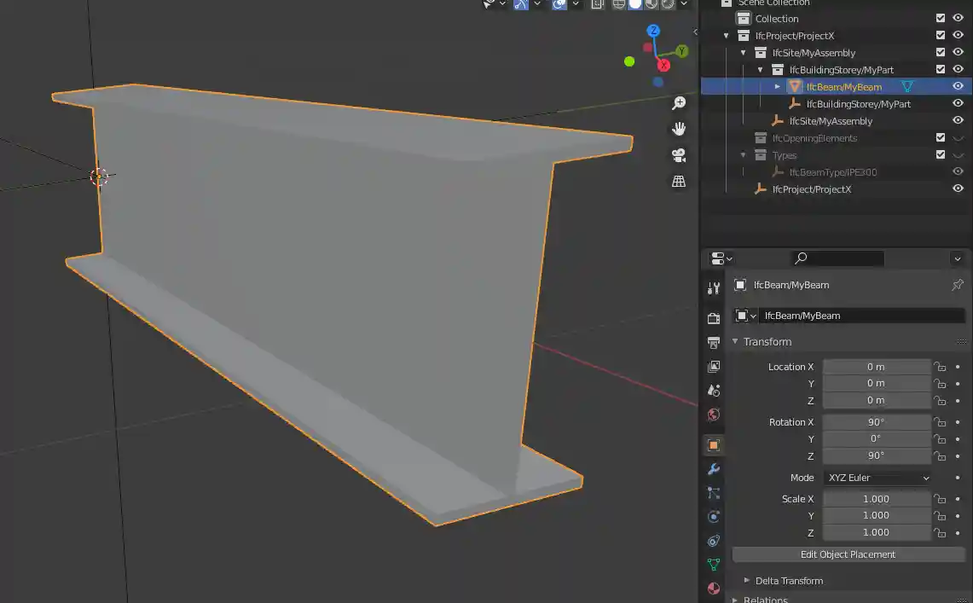The width and height of the screenshot is (973, 603).
Task: Toggle visibility of IfcOpeningElements
Action: pos(957,137)
